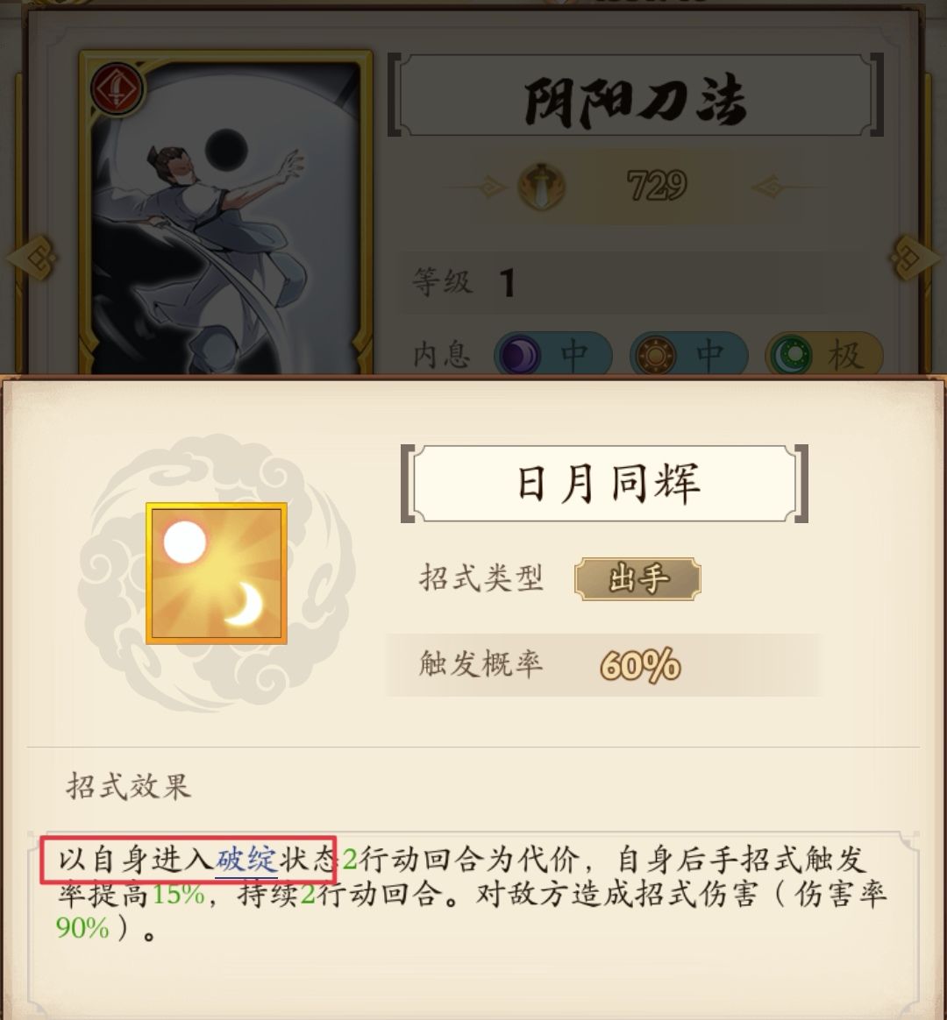The height and width of the screenshot is (1020, 947).
Task: Select the 60% trigger probability value
Action: [640, 665]
